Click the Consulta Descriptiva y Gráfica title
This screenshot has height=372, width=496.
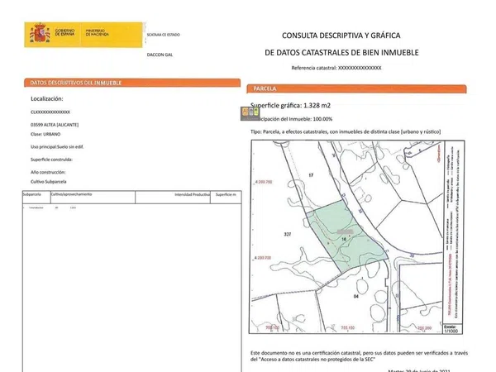coord(341,36)
